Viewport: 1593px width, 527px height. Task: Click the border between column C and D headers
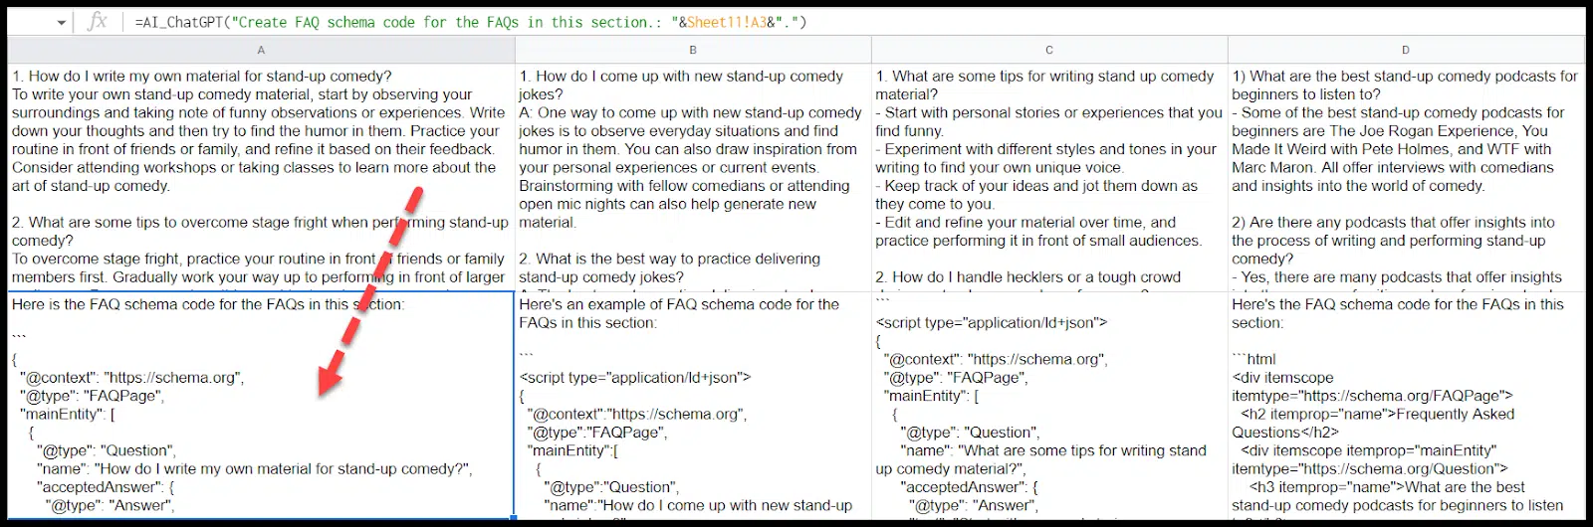[x=1228, y=50]
